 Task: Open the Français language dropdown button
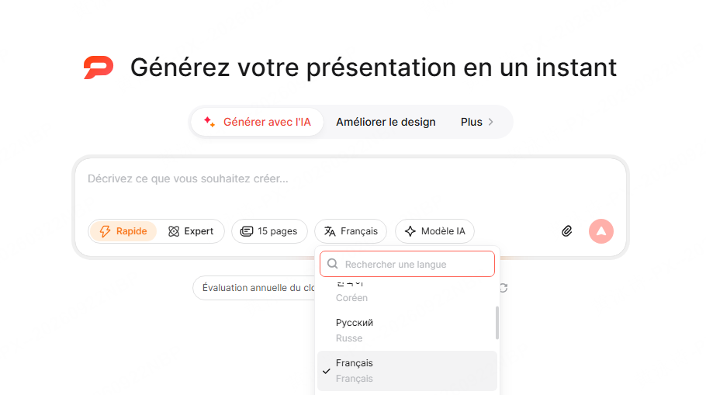351,231
